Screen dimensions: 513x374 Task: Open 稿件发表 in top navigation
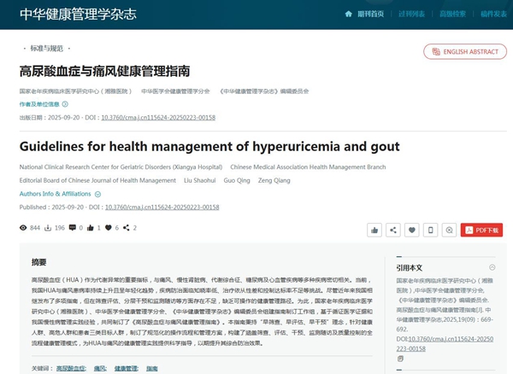tap(492, 15)
